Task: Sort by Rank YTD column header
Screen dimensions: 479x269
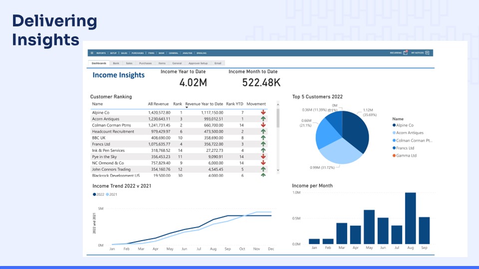Action: coord(235,104)
